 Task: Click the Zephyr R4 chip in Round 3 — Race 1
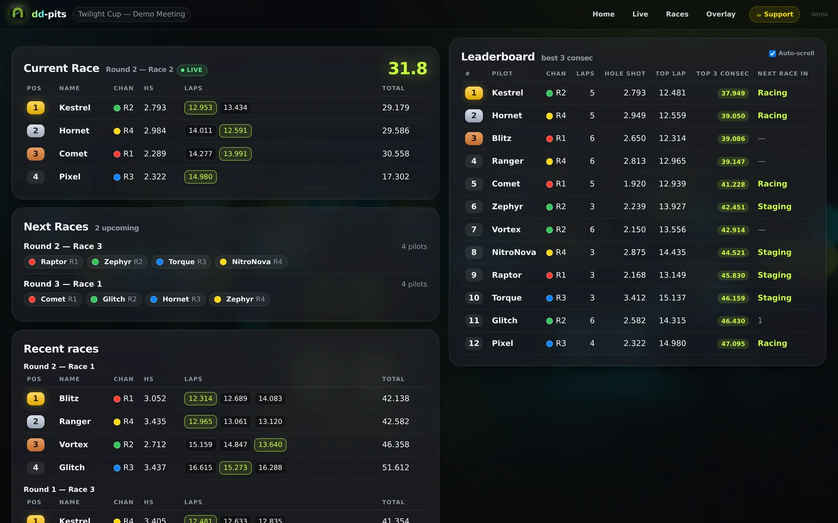point(239,299)
